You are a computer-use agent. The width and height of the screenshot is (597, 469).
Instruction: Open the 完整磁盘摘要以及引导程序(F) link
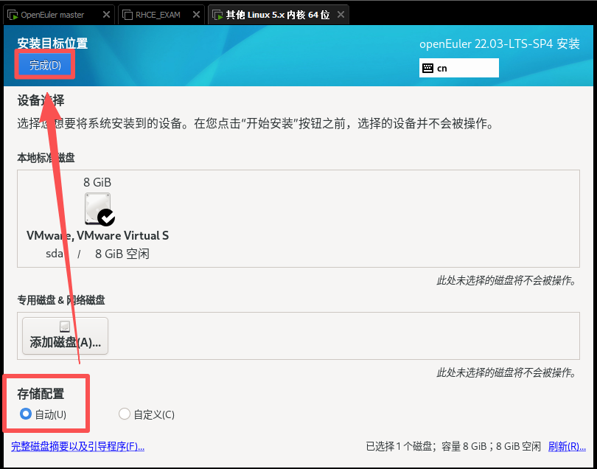click(77, 446)
